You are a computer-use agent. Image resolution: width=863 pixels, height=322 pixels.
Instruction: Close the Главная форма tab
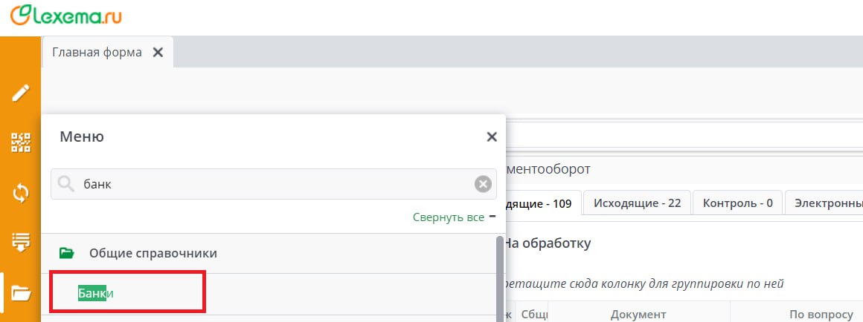(x=157, y=52)
